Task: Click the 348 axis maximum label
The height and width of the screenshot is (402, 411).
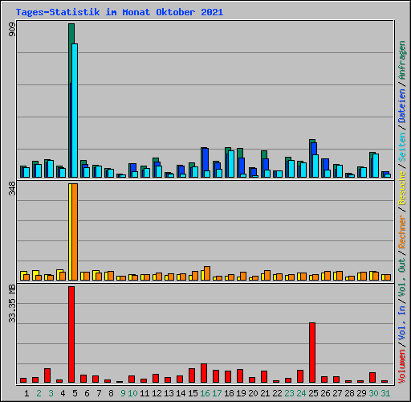Action: tap(12, 188)
